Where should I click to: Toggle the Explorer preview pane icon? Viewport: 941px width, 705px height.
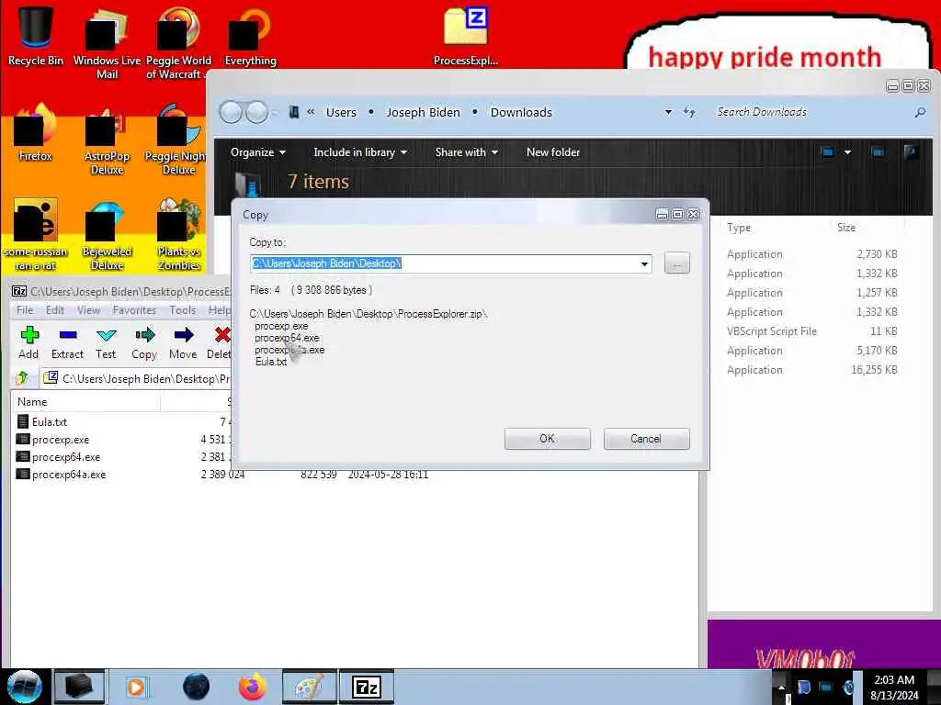point(878,152)
